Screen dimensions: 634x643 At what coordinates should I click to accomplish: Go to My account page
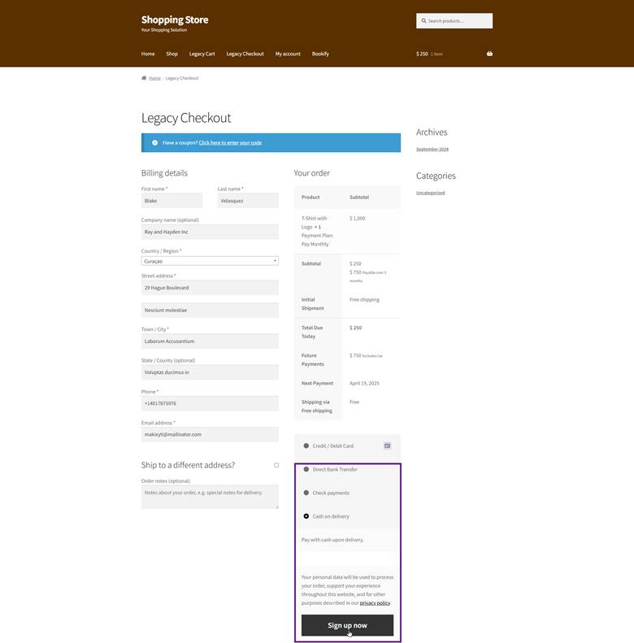tap(288, 54)
